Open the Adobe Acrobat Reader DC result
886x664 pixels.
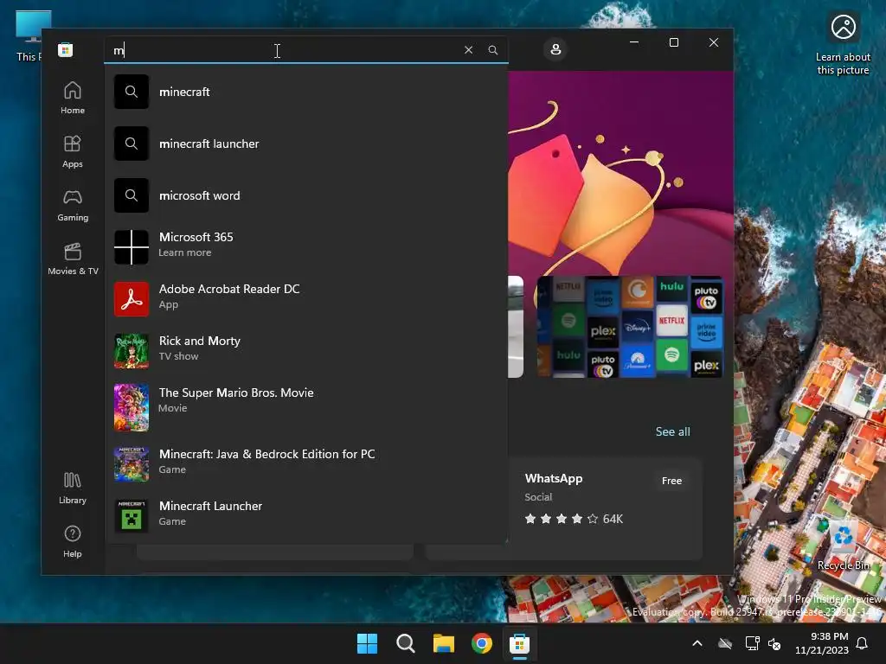tap(306, 298)
